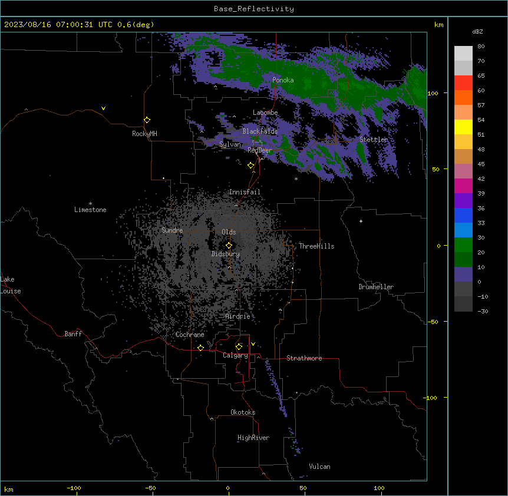Click the -30 value in dBZ legend
This screenshot has width=508, height=496.
(x=483, y=312)
